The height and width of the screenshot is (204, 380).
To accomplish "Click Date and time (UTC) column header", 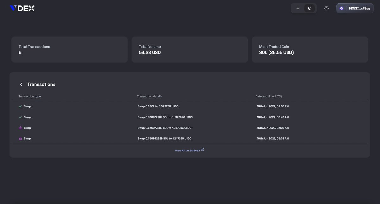I will [269, 96].
